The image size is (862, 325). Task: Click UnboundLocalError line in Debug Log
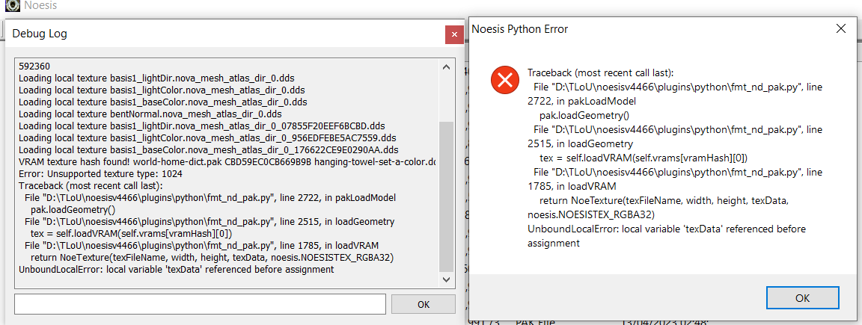point(176,270)
